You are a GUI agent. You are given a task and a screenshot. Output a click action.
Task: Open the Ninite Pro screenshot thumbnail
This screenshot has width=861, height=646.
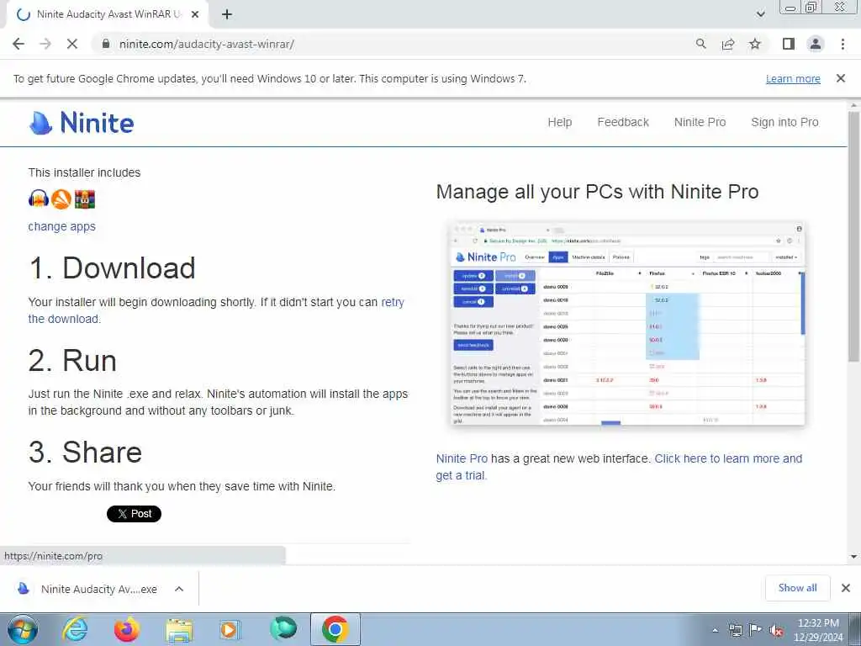627,323
